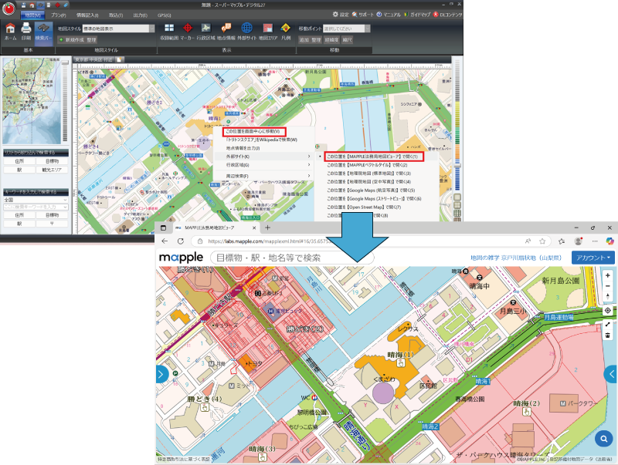Switch to GPS(G) ribbon tab
The height and width of the screenshot is (465, 618).
pyautogui.click(x=164, y=15)
